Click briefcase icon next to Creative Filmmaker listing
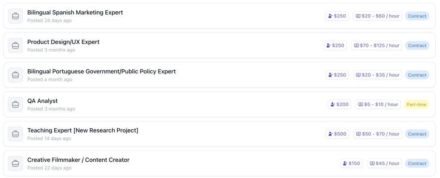 tap(15, 163)
